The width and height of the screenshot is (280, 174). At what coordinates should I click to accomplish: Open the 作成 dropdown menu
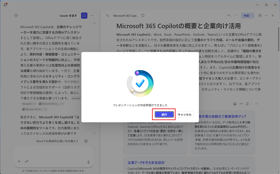(248, 16)
